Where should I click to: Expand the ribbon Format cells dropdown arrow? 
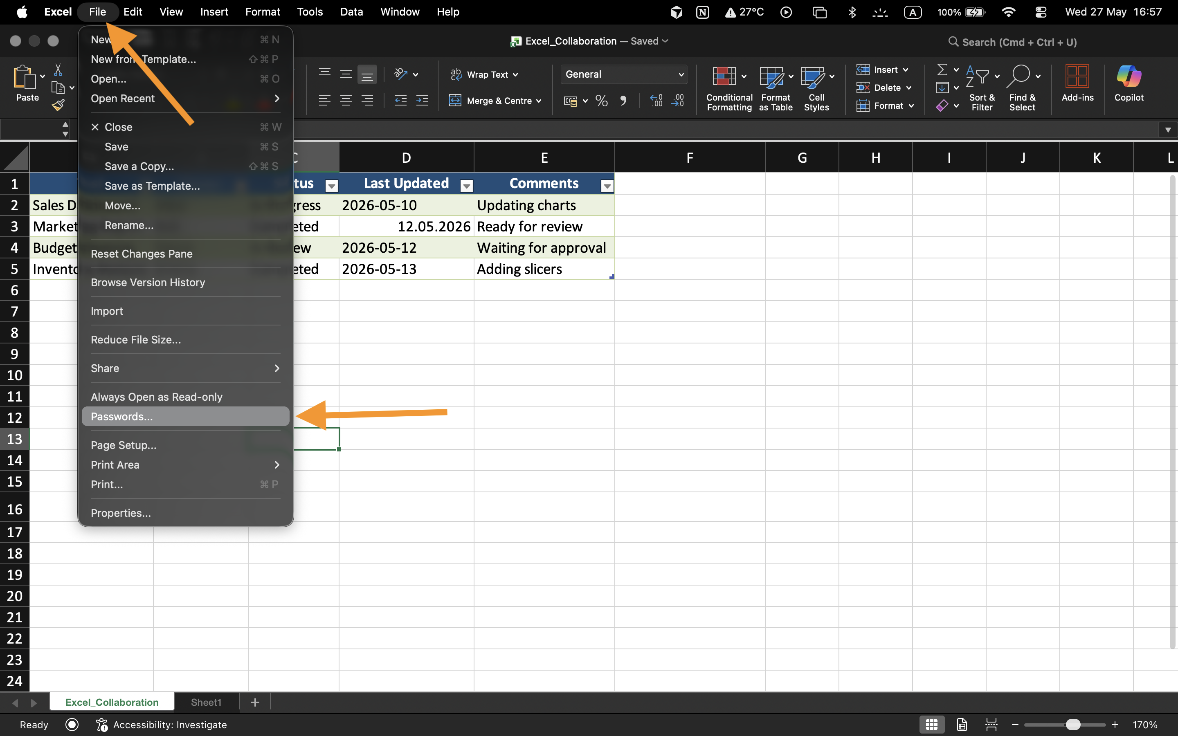911,106
